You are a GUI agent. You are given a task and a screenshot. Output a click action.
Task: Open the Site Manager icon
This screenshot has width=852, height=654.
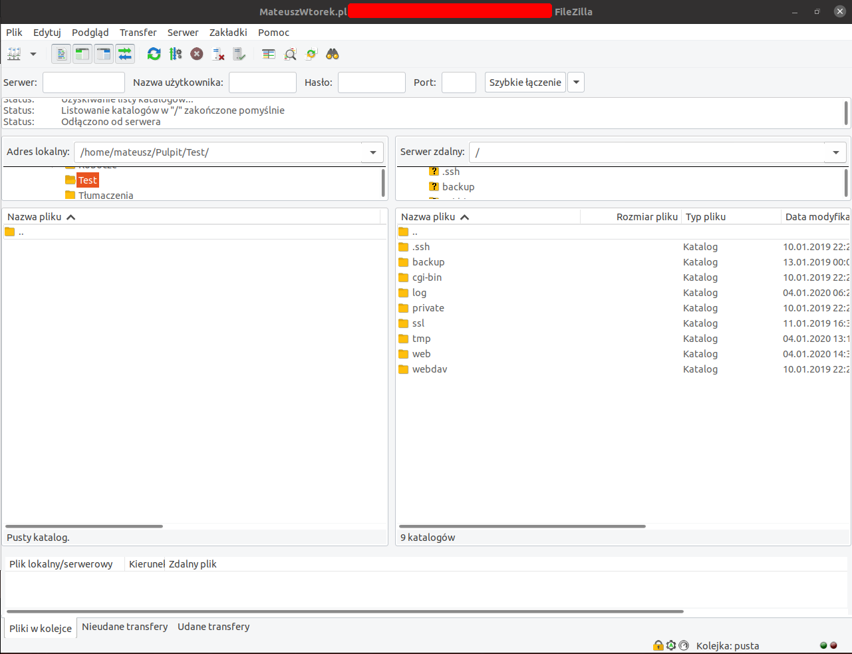point(14,54)
